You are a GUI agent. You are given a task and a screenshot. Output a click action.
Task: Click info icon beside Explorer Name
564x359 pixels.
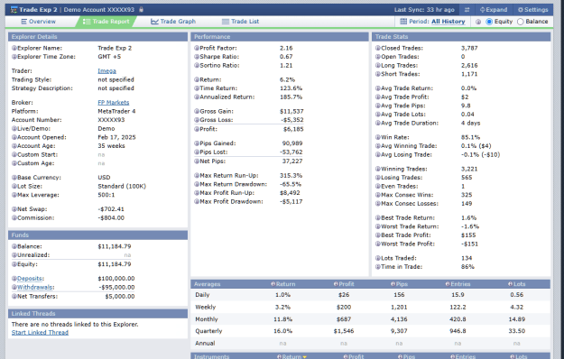(x=14, y=48)
